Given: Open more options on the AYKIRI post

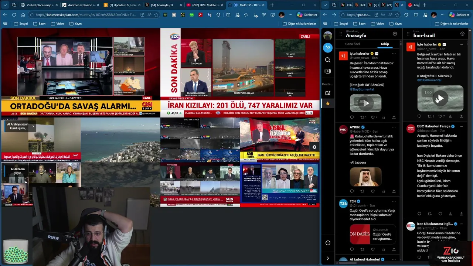Looking at the screenshot, I should click(394, 127).
